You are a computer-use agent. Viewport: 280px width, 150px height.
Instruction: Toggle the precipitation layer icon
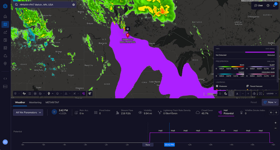pyautogui.click(x=24, y=94)
